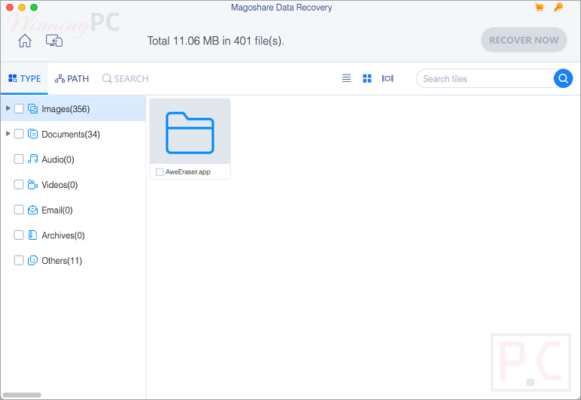
Task: Click the green zoom window button
Action: tap(34, 7)
